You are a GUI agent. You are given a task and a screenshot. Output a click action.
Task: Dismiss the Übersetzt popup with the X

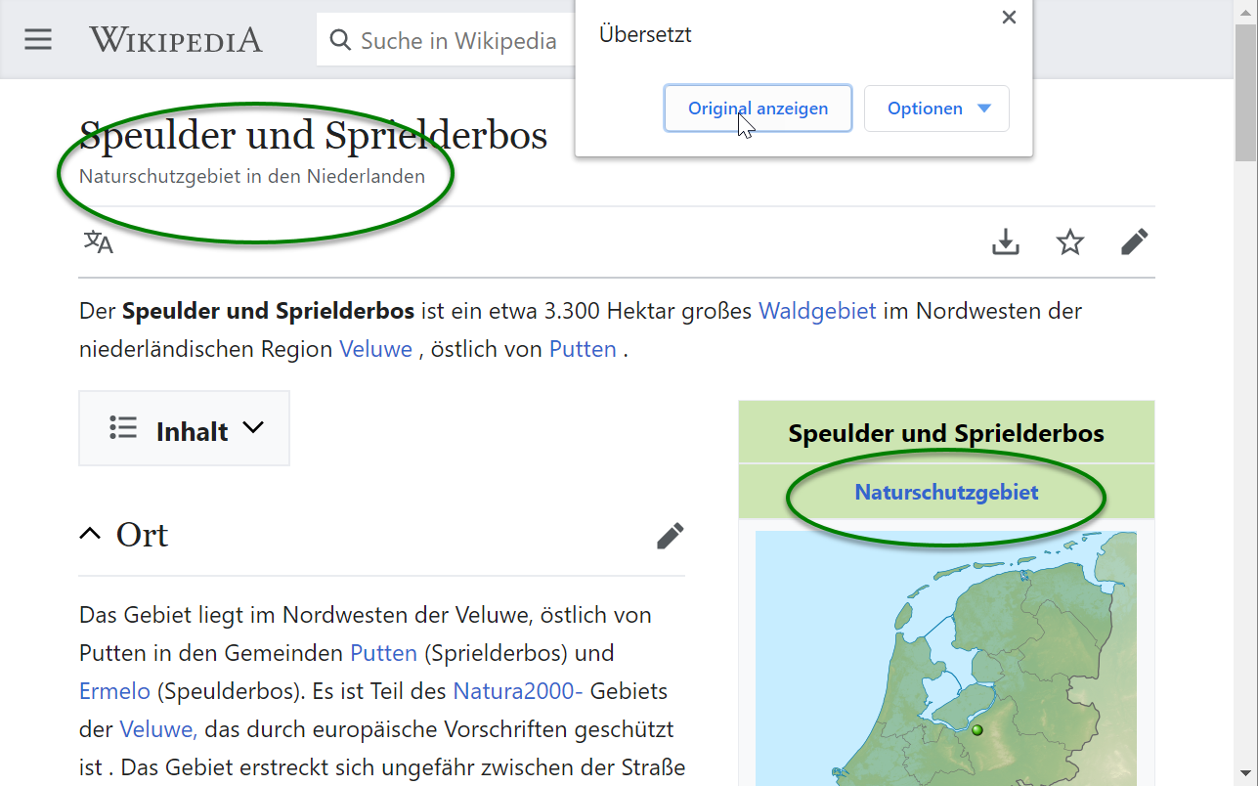(1008, 17)
